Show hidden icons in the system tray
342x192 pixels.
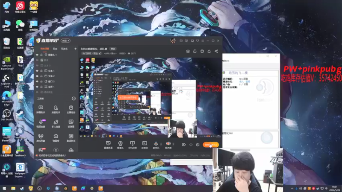(292, 188)
